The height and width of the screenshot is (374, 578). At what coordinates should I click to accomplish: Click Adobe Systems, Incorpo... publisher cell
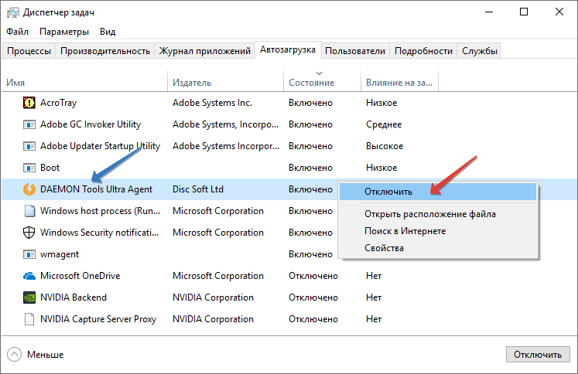pyautogui.click(x=225, y=124)
